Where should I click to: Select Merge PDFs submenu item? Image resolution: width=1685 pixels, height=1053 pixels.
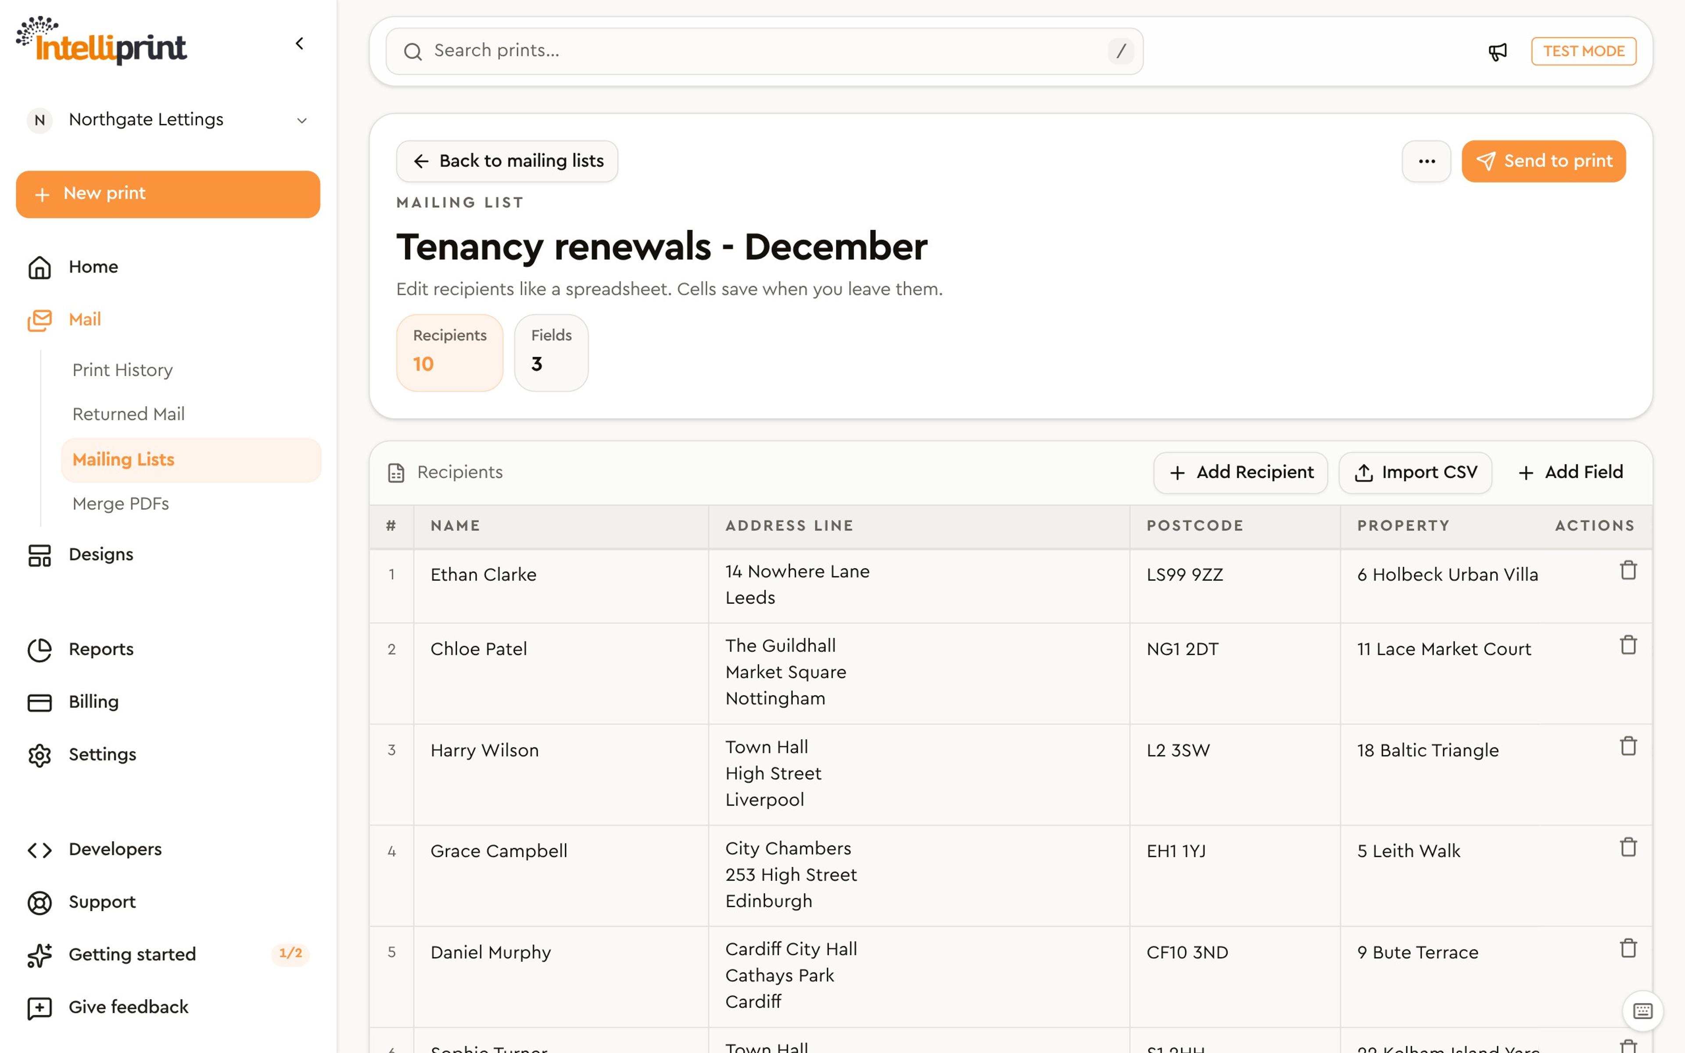click(191, 504)
